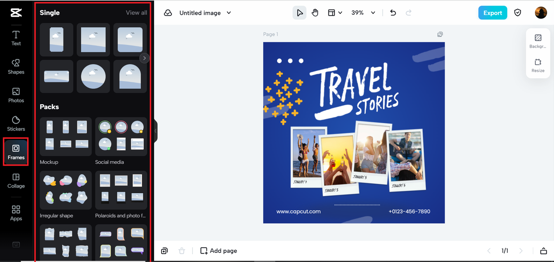Select the Frames sidebar tab
Screen dimensions: 554x262
[16, 152]
